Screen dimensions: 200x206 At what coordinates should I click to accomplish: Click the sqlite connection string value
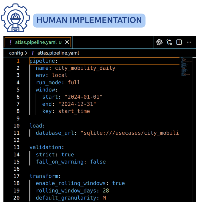[130, 133]
